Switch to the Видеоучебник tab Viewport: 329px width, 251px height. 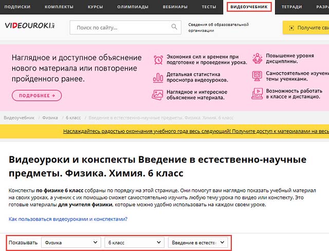point(249,7)
